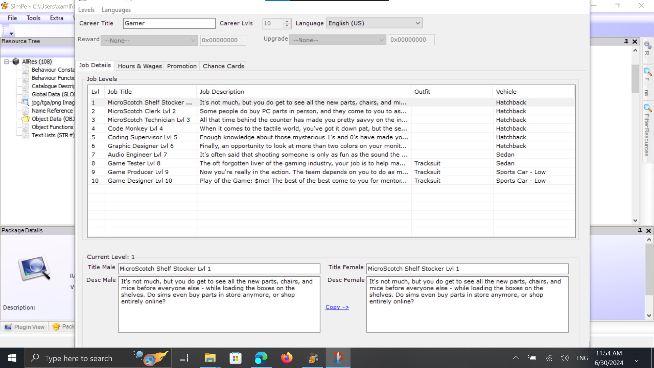The image size is (654, 368).
Task: Click the Career Title input field
Action: (x=169, y=23)
